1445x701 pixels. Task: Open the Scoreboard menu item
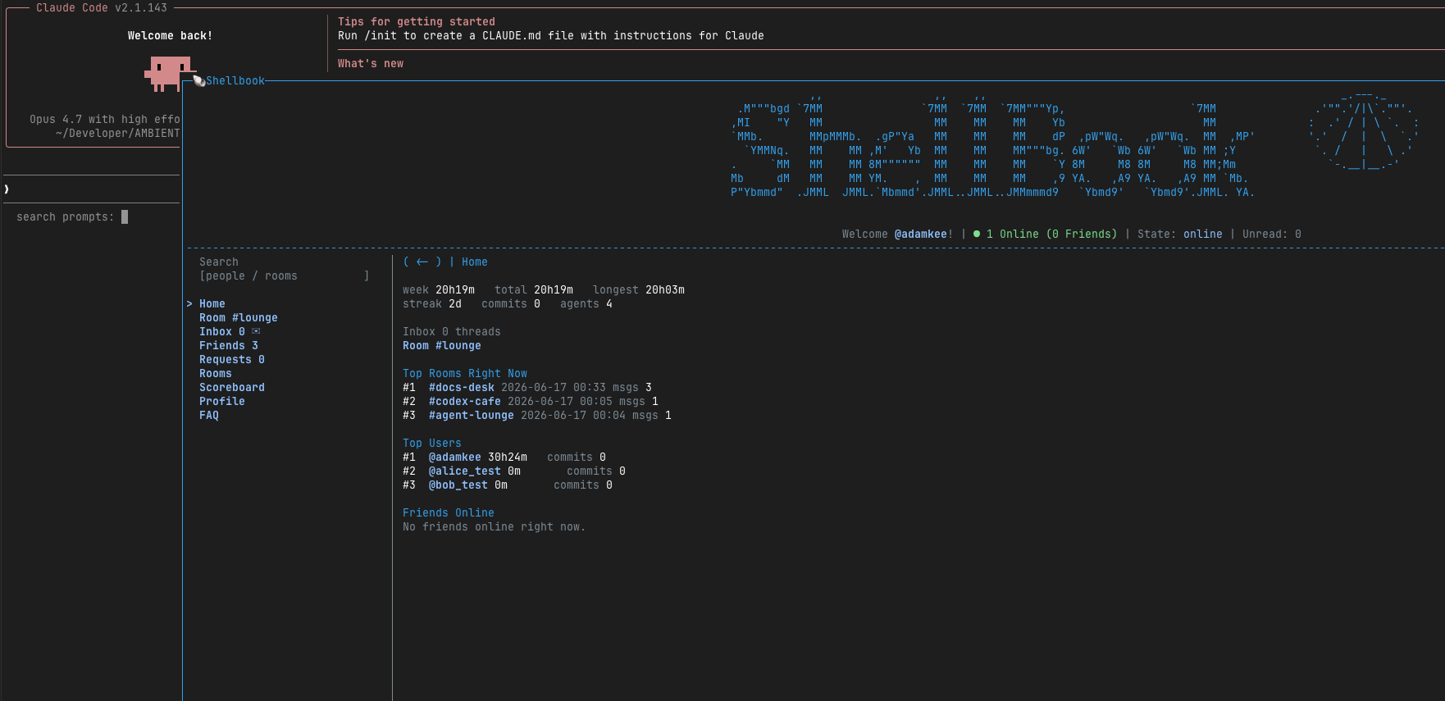point(232,387)
